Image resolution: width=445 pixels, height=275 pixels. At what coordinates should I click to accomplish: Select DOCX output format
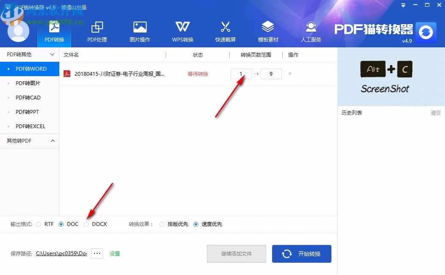tap(87, 224)
